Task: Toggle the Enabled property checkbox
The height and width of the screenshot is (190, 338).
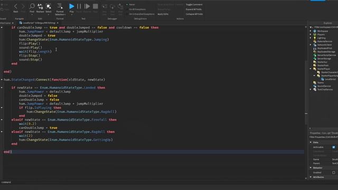Action: (334, 173)
